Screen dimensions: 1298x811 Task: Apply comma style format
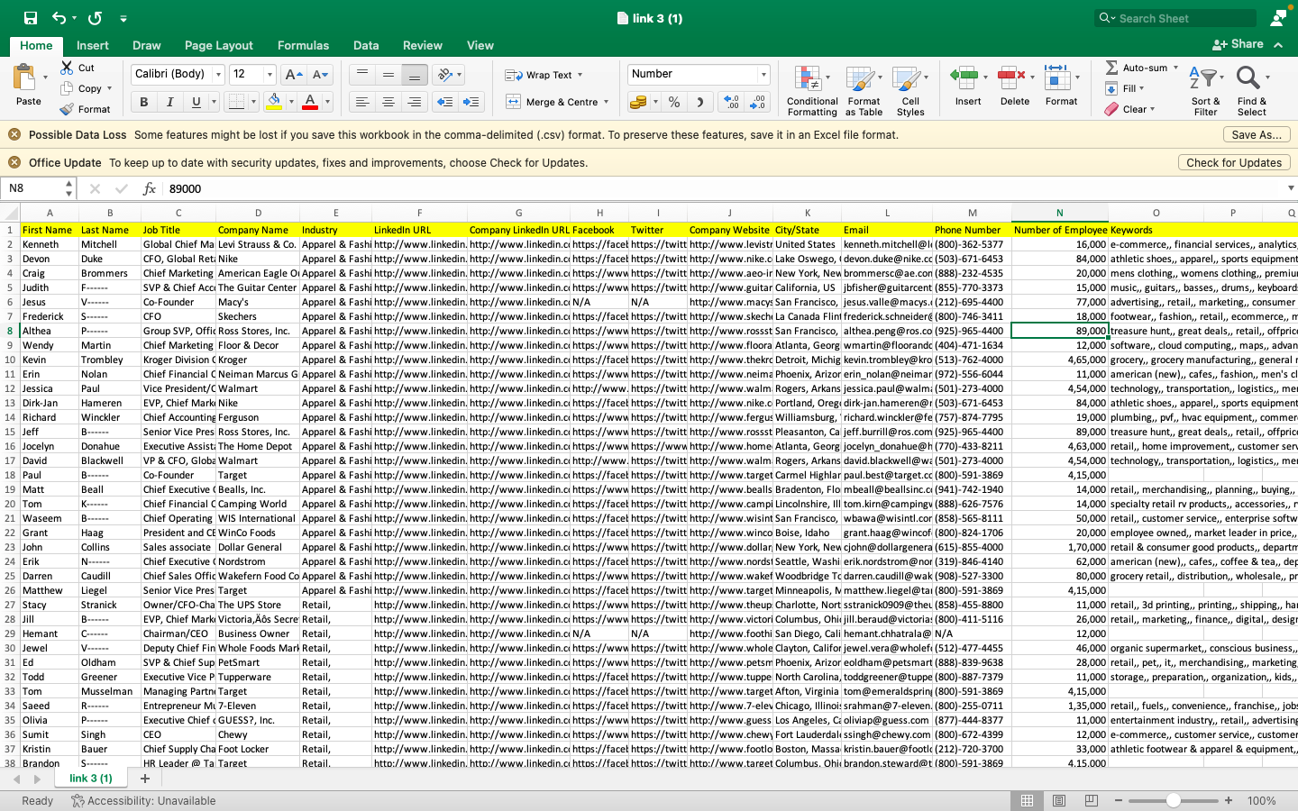tap(699, 103)
